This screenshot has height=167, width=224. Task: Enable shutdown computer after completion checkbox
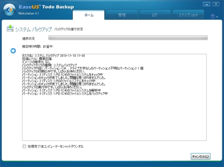tap(24, 146)
